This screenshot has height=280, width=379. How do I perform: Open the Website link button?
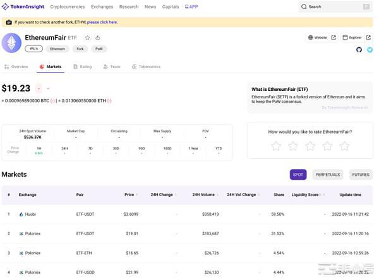317,37
